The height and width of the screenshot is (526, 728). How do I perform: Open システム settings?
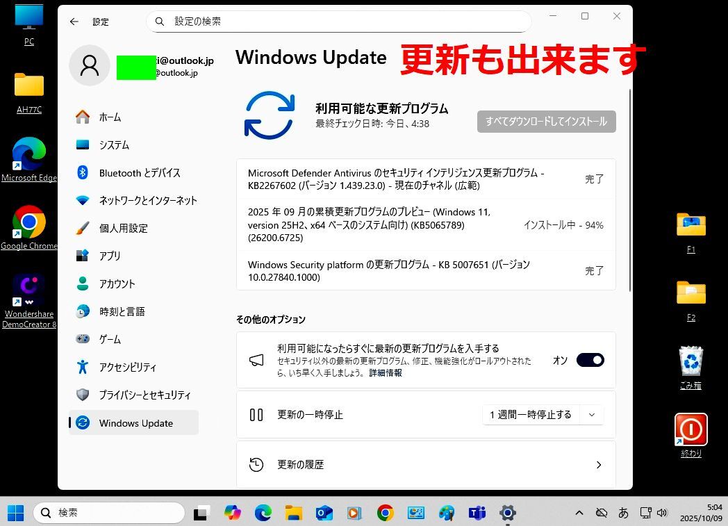(133, 145)
